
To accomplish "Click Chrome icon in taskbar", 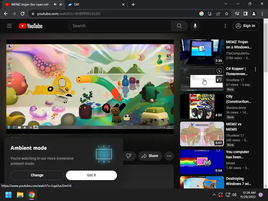I will click(32, 195).
